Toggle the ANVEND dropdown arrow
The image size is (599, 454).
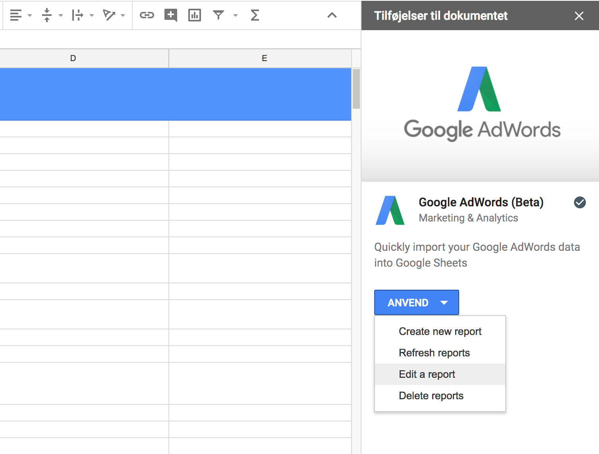tap(444, 303)
